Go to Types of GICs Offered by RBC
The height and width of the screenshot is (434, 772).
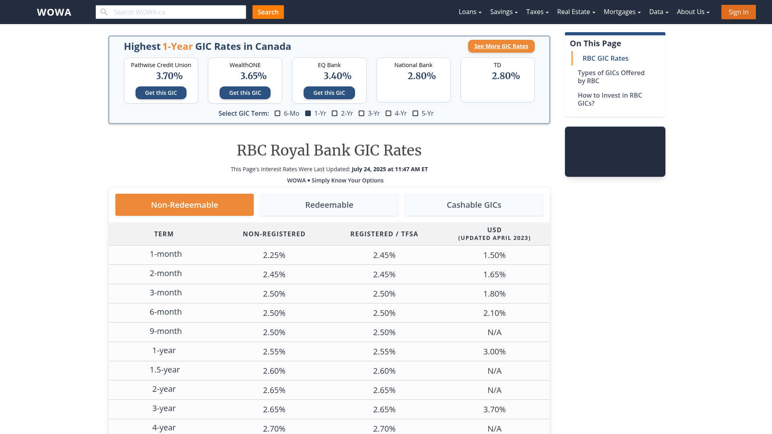pos(611,77)
